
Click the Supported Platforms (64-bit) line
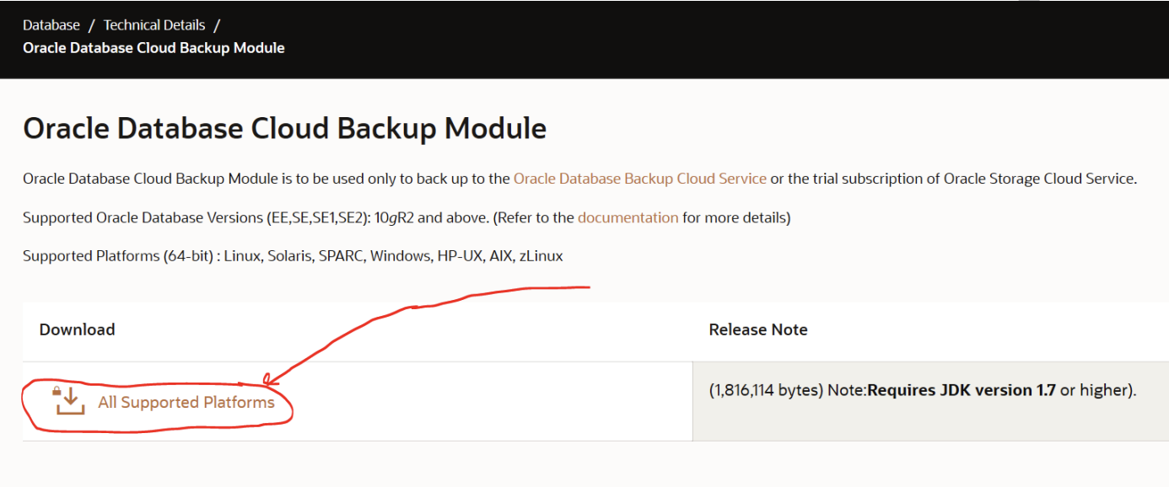click(x=292, y=255)
